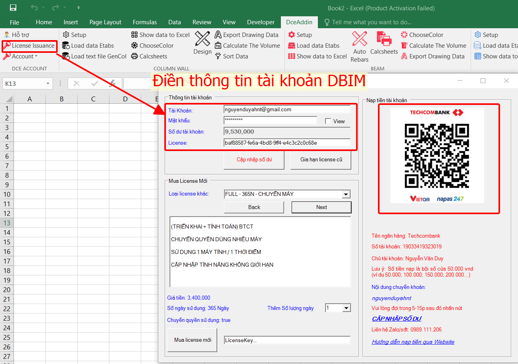
Task: Click the Techcombank QR code image
Action: 437,155
